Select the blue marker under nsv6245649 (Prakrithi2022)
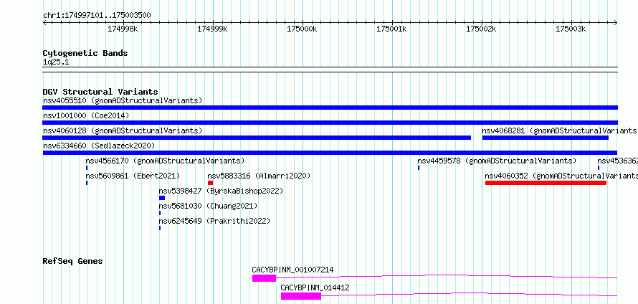The width and height of the screenshot is (638, 304). (x=160, y=228)
